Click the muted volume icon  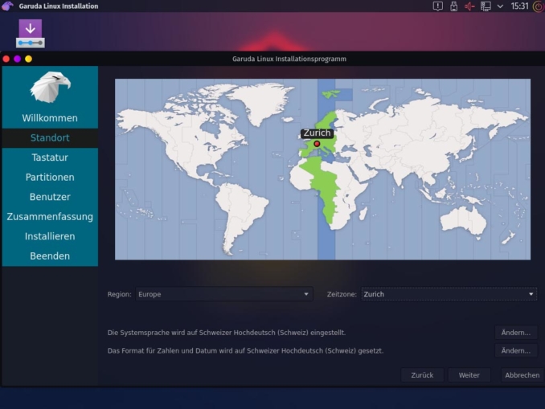click(469, 6)
